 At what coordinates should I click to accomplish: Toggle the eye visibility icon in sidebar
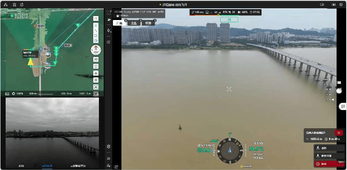point(108,147)
